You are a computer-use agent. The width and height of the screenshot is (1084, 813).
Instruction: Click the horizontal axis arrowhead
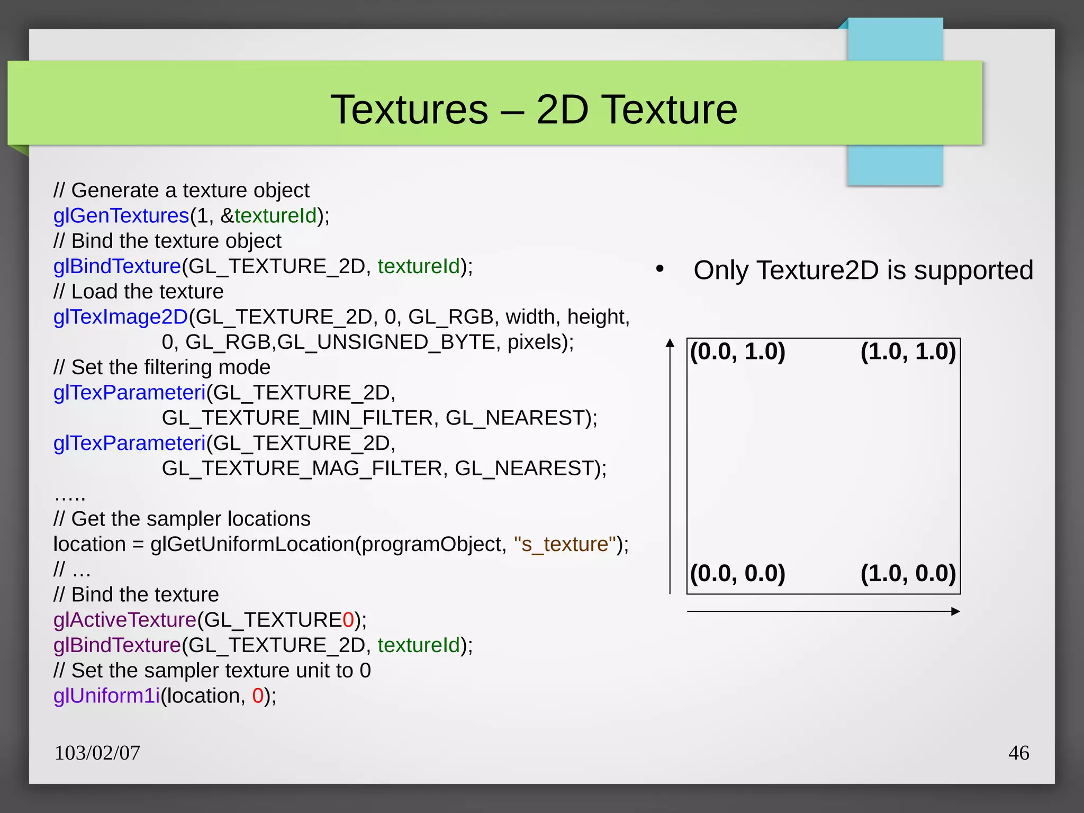pyautogui.click(x=955, y=611)
